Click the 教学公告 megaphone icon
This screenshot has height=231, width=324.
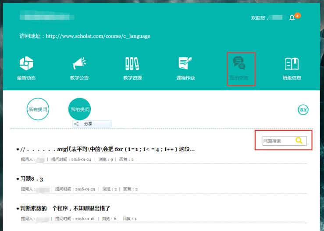pos(79,64)
